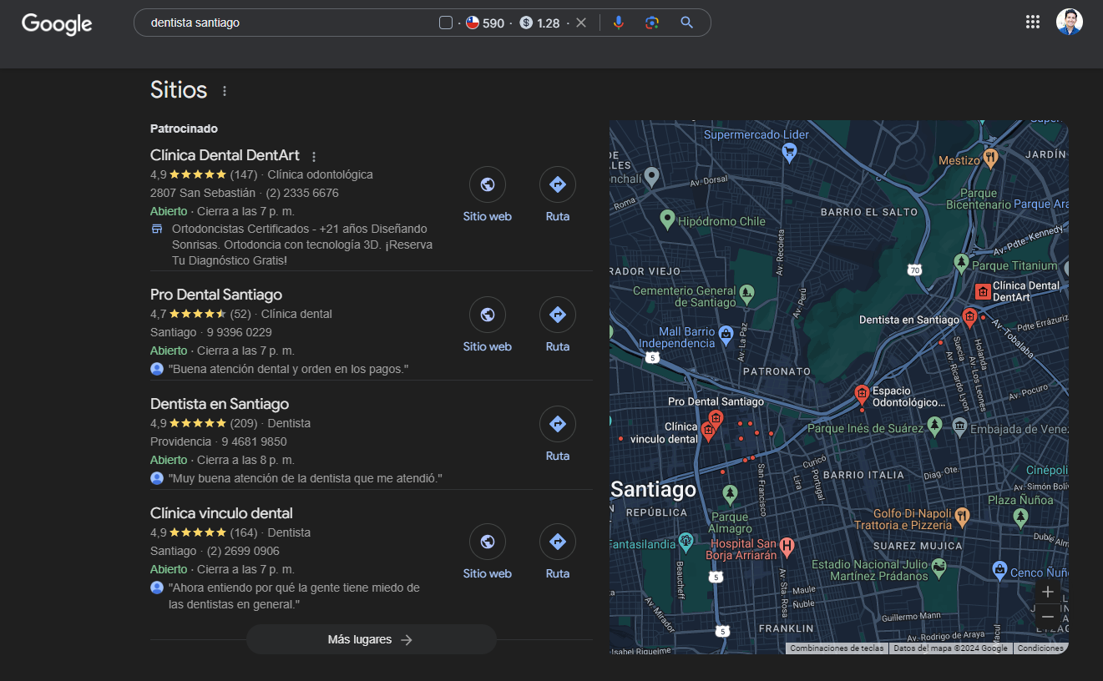This screenshot has height=681, width=1103.
Task: Open the Google account profile picture
Action: click(1069, 23)
